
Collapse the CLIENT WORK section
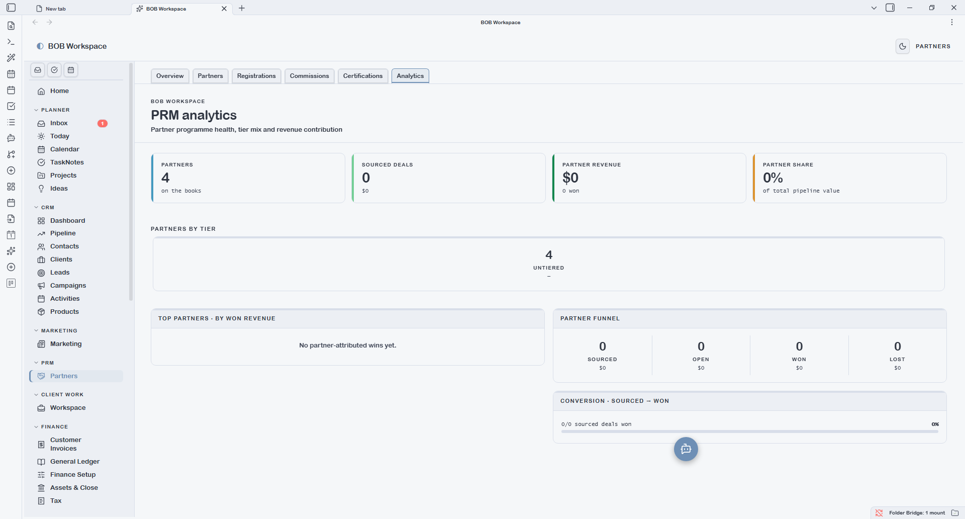point(59,395)
